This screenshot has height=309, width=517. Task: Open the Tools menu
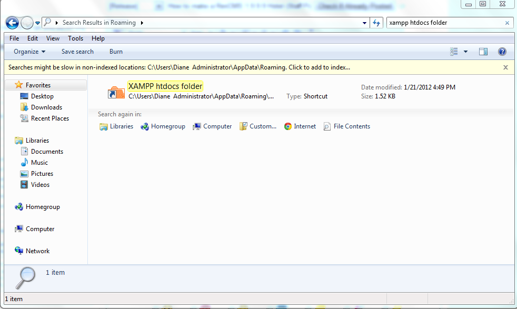[75, 38]
